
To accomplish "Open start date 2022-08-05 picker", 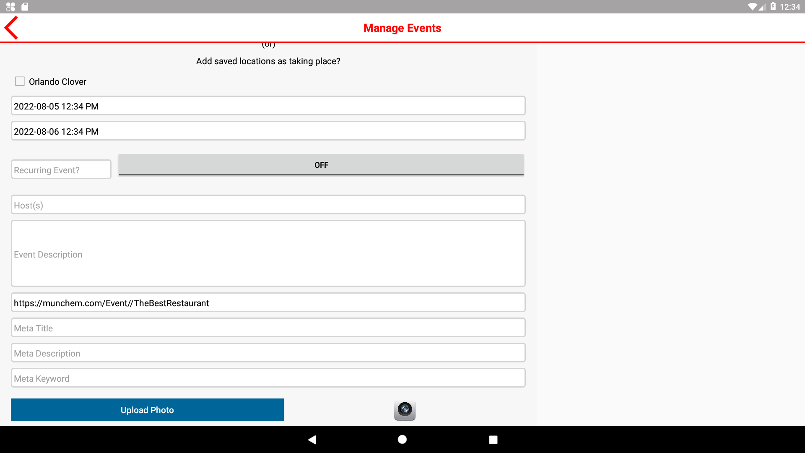I will (268, 106).
